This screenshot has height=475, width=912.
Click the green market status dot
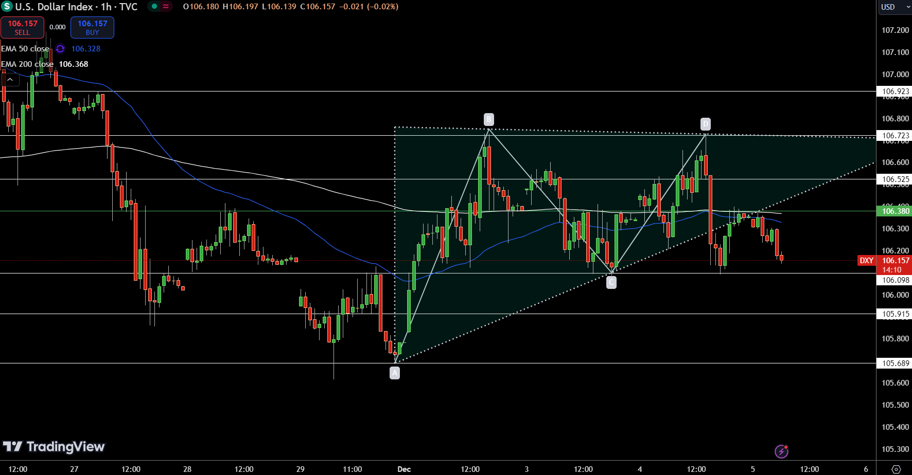154,7
